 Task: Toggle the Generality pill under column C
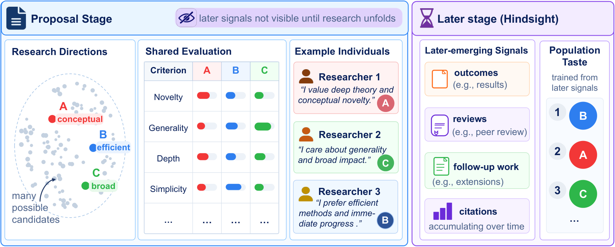point(264,126)
